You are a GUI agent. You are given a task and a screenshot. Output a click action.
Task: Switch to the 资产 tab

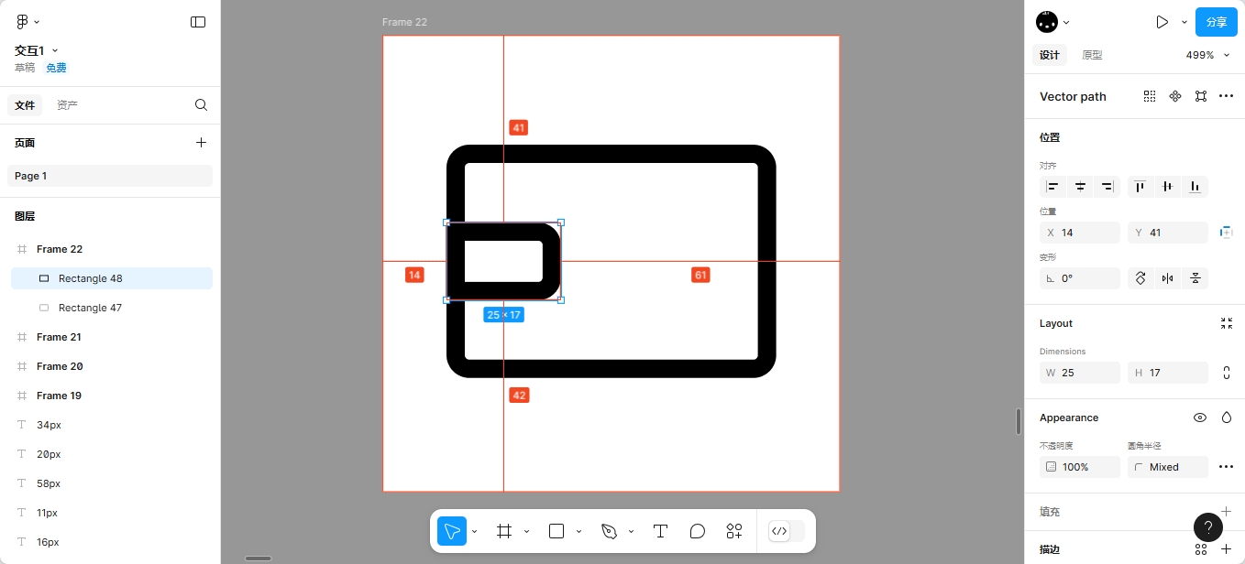tap(67, 105)
